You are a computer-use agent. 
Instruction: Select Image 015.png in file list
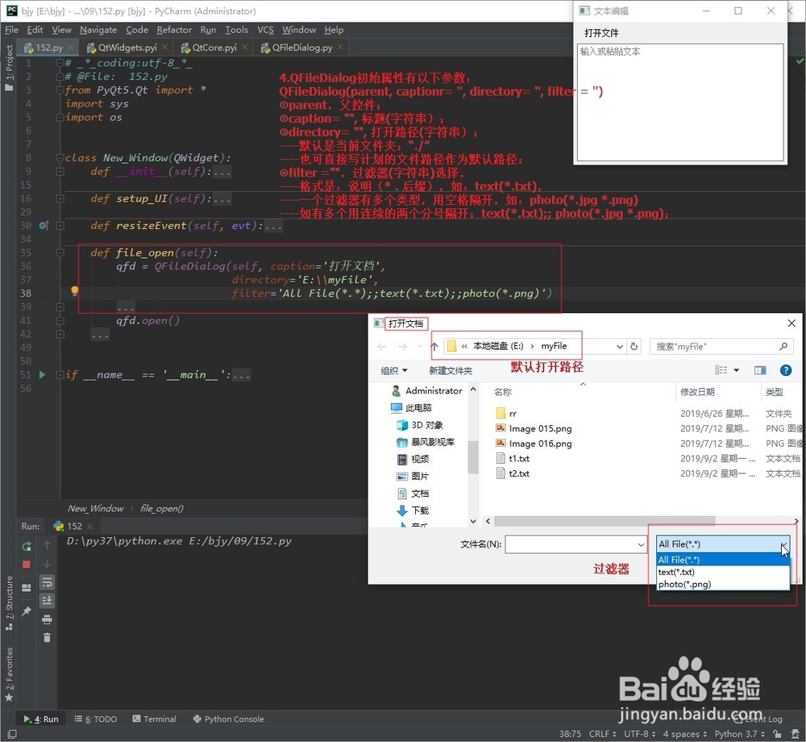tap(540, 428)
